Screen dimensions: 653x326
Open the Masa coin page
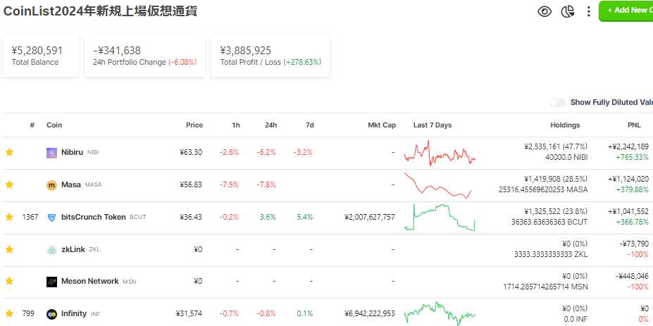coord(71,184)
